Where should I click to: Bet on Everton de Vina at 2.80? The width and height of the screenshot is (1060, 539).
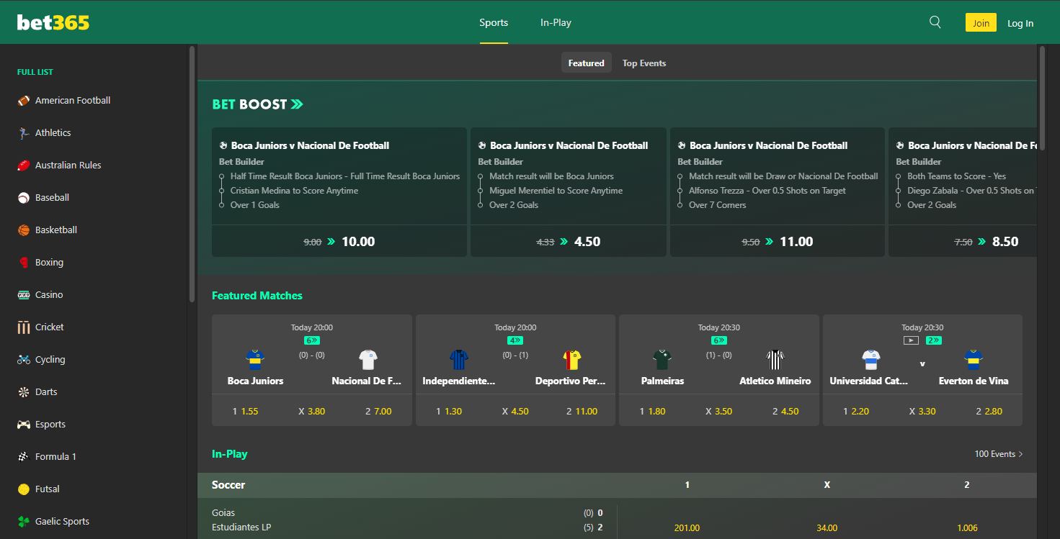point(989,412)
